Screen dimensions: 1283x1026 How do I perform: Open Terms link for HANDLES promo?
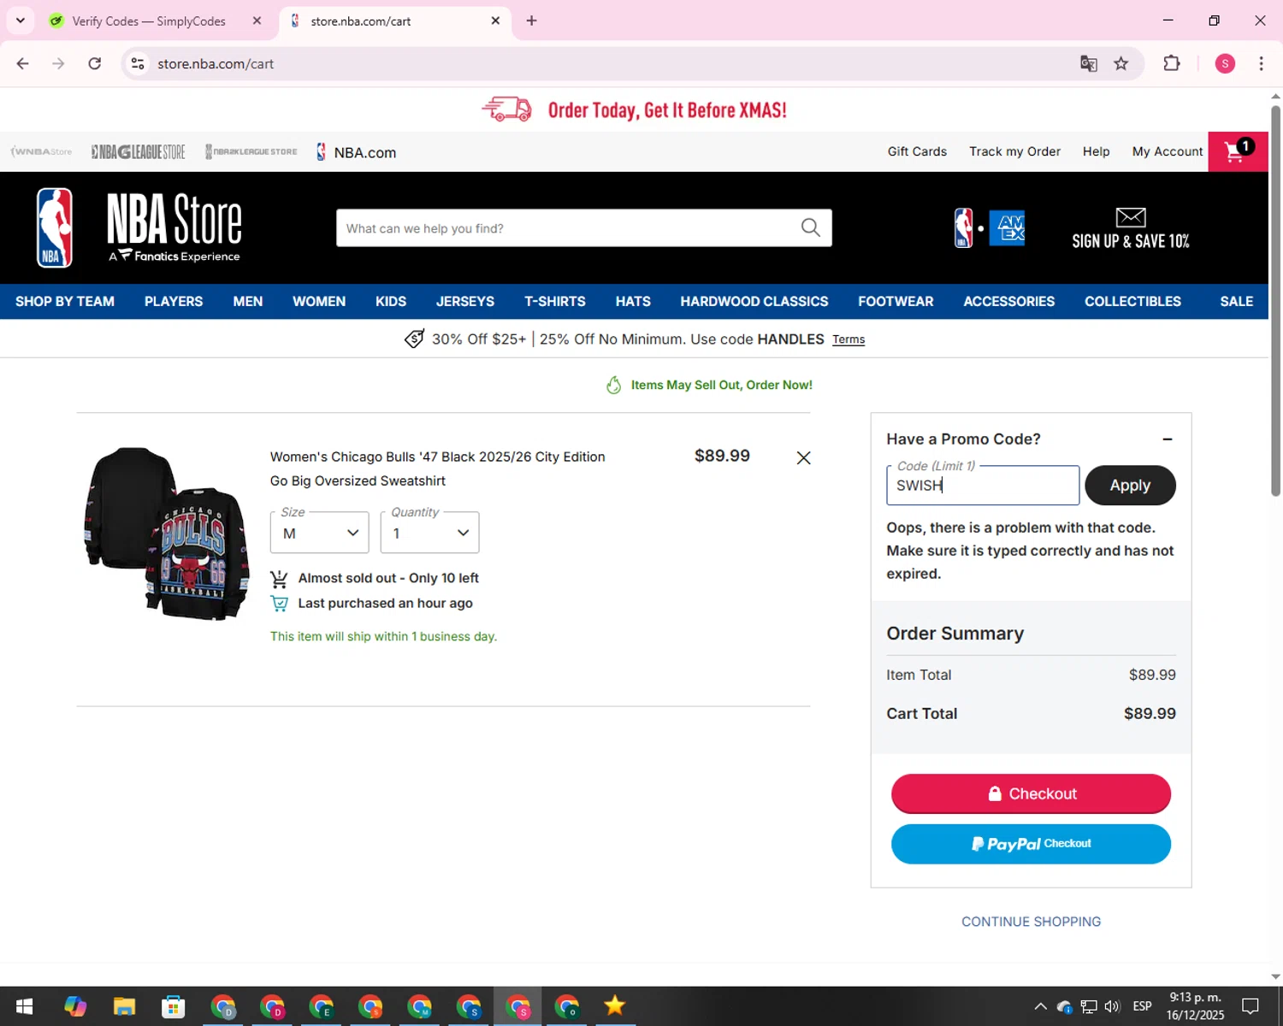pos(848,339)
